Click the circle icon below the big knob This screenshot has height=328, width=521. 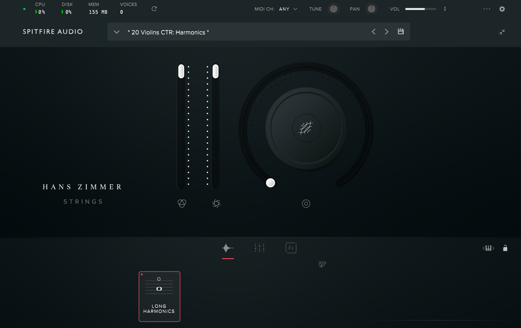(306, 204)
